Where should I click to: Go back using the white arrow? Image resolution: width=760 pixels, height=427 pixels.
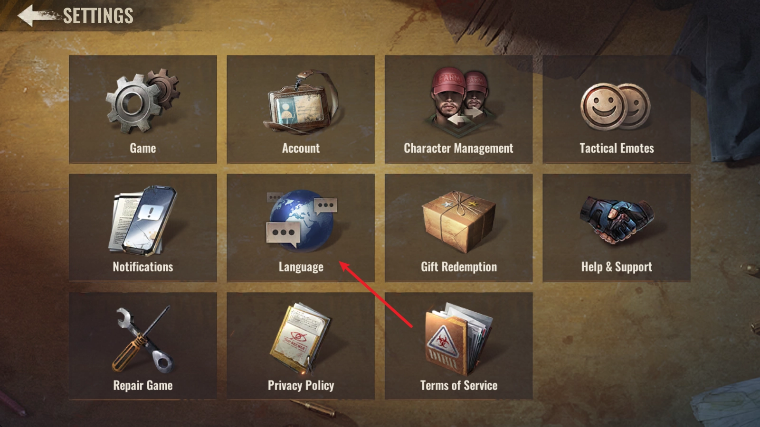click(37, 16)
